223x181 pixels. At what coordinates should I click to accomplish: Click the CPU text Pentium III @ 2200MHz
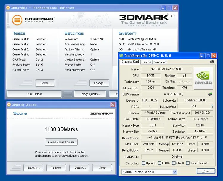142,39
